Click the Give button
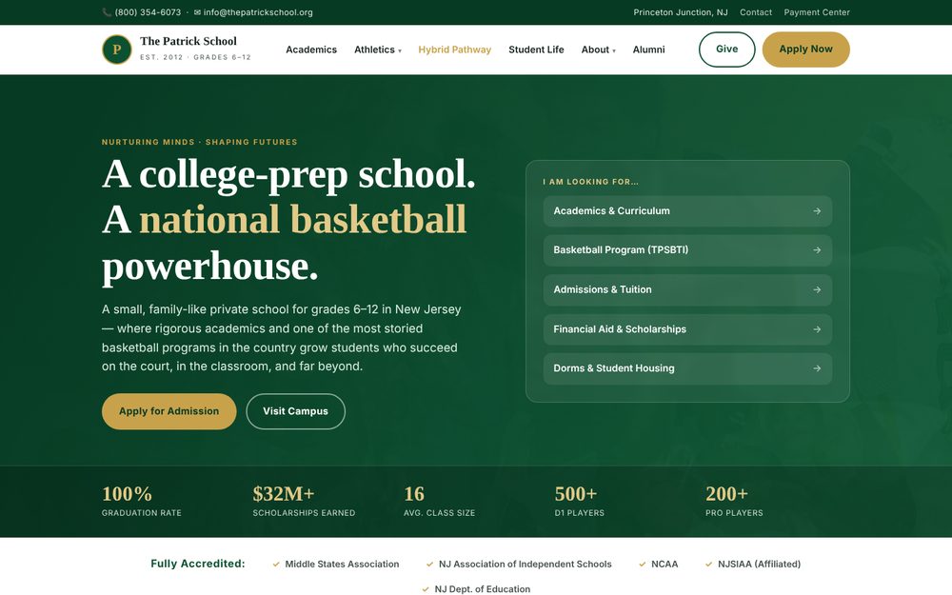This screenshot has height=595, width=952. (726, 50)
